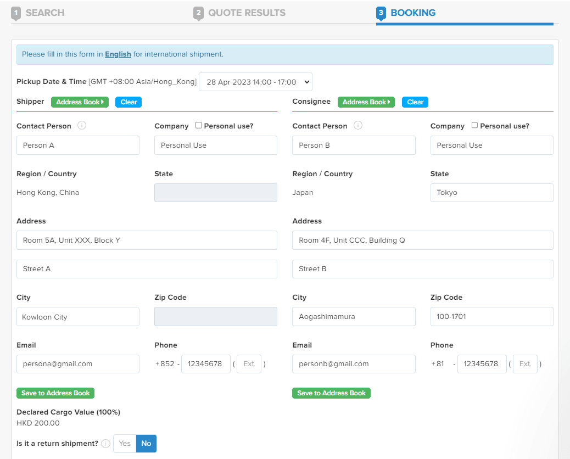The image size is (570, 459).
Task: Click the info icon beside Shipper Contact Person
Action: [x=82, y=126]
